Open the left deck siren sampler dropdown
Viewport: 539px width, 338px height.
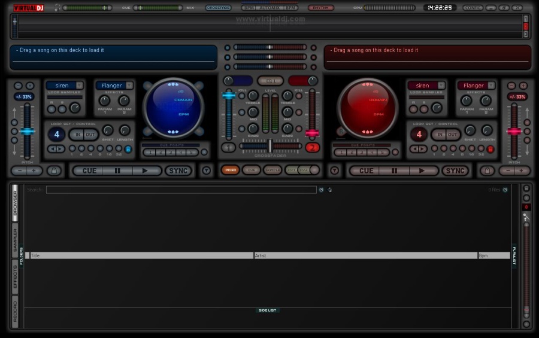click(80, 86)
